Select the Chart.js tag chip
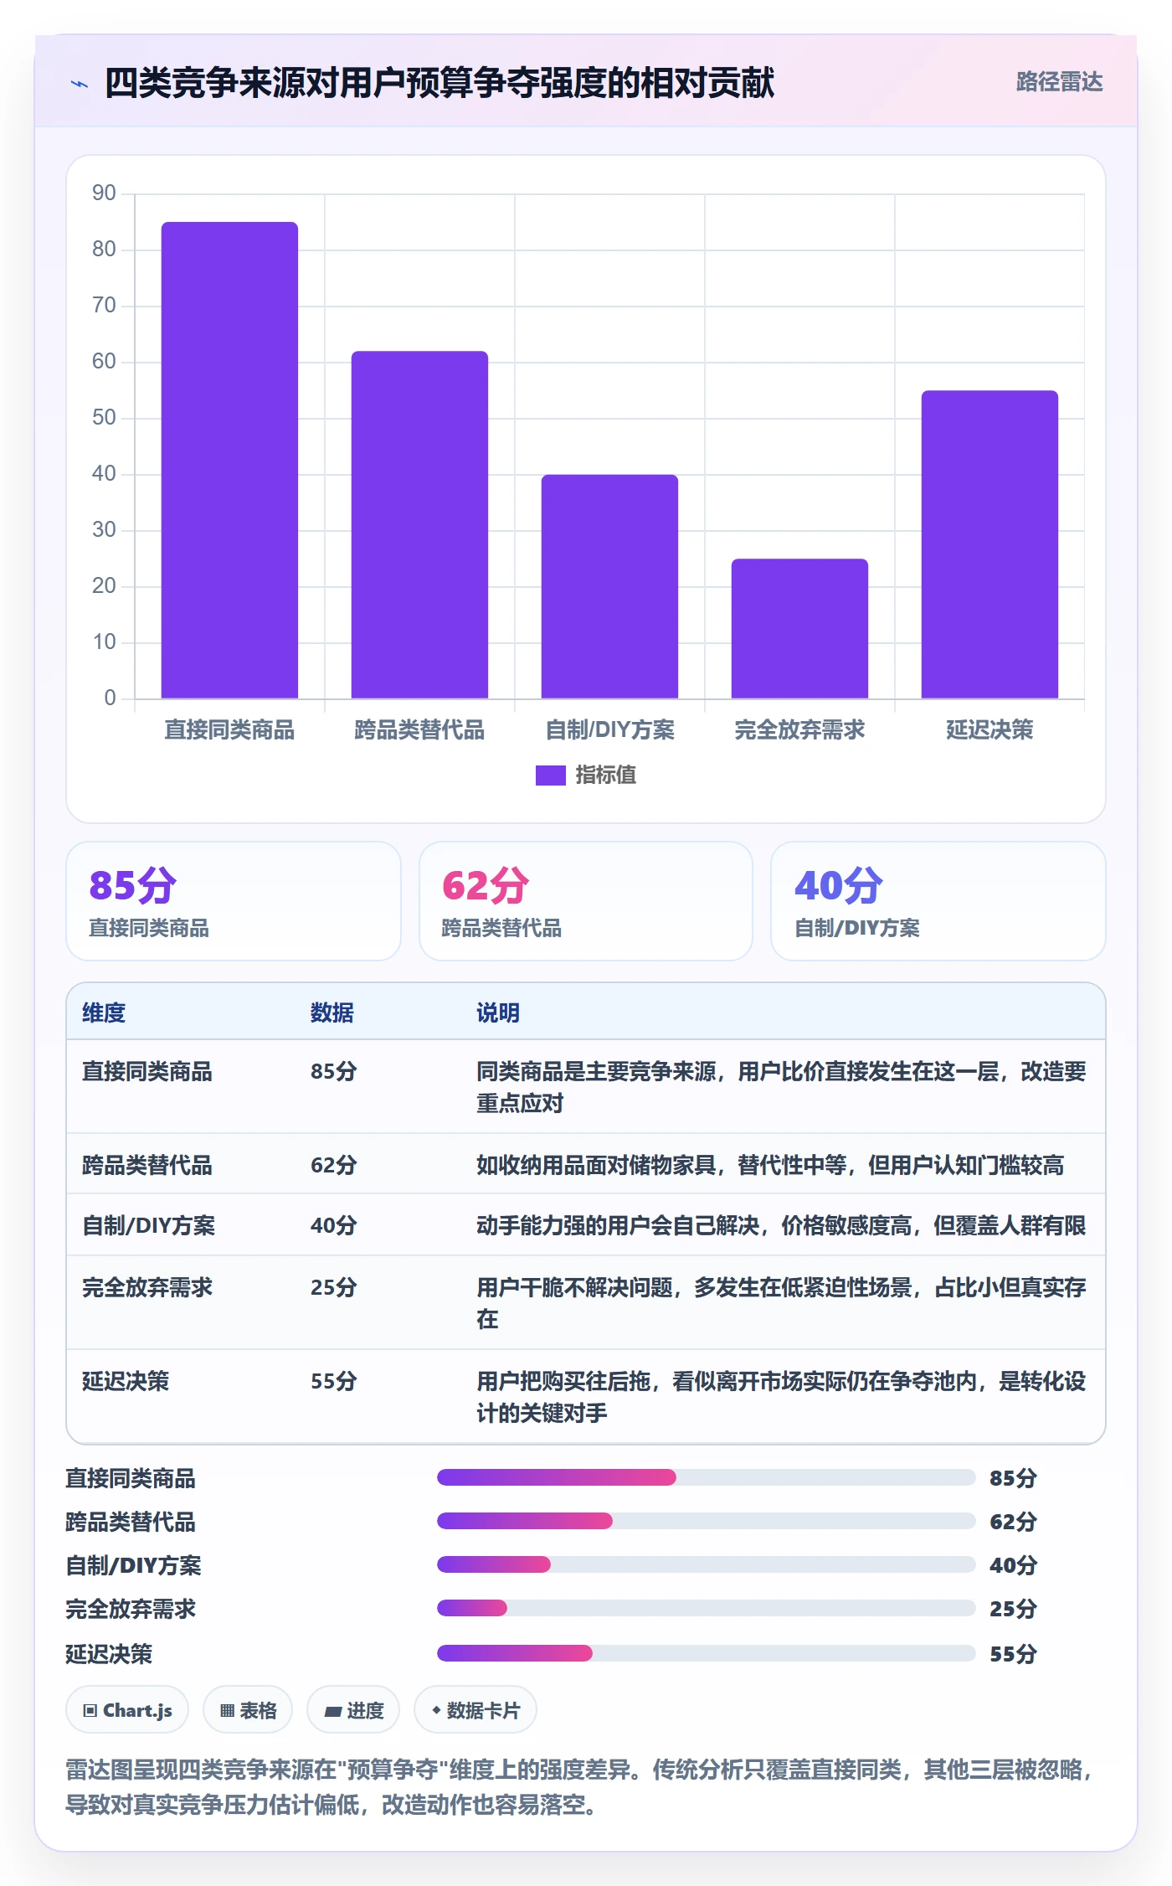 click(x=127, y=1710)
